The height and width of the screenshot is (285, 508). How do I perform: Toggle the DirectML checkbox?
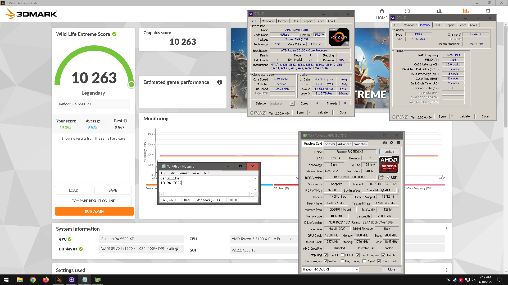[383, 255]
